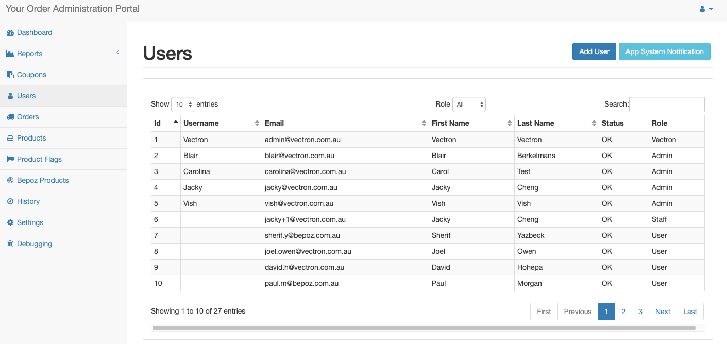
Task: Expand the Reports submenu chevron
Action: click(x=117, y=53)
